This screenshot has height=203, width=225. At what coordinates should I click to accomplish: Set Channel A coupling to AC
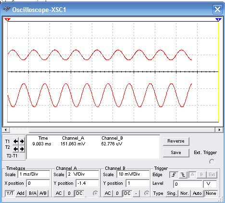tap(59, 193)
